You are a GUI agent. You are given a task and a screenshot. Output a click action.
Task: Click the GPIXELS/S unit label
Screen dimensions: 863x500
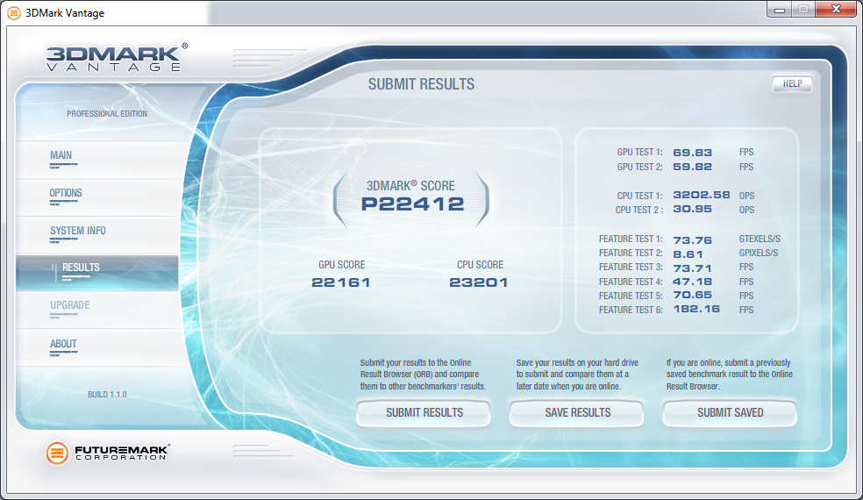[759, 253]
